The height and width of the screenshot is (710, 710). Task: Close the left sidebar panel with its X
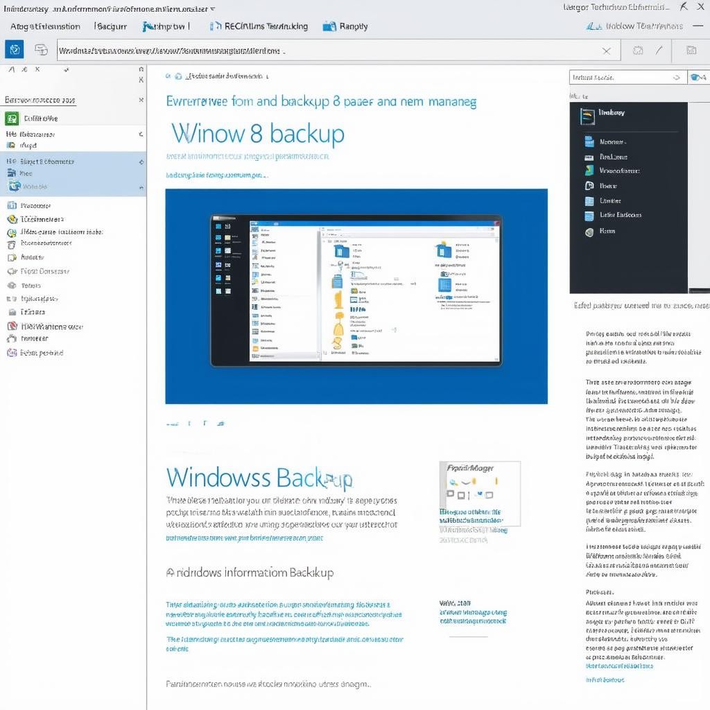tap(141, 100)
